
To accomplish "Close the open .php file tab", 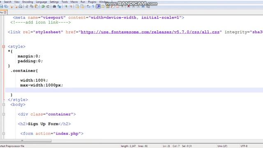I will click(5, 12).
